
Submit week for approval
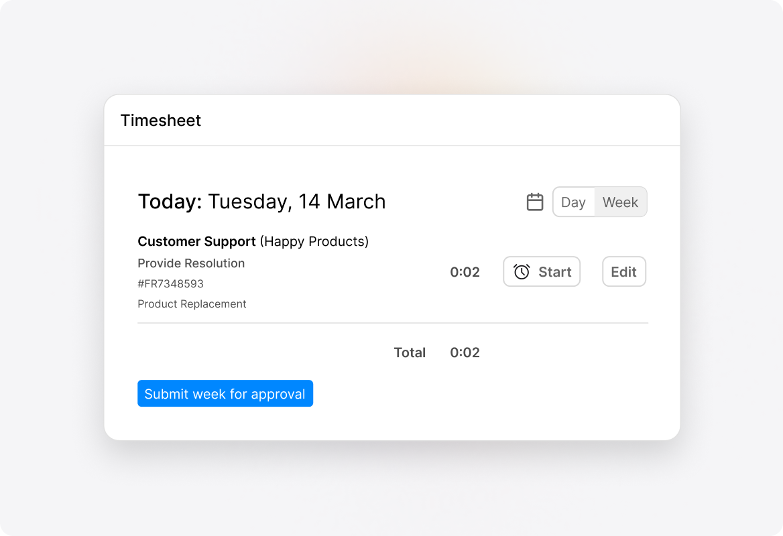225,393
